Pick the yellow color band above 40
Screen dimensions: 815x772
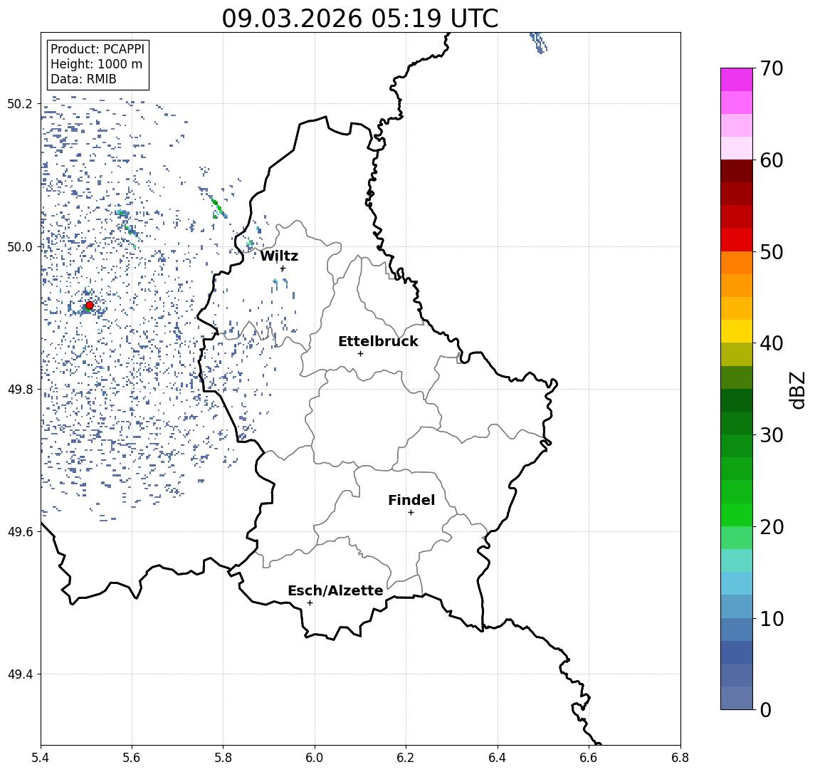[x=737, y=331]
